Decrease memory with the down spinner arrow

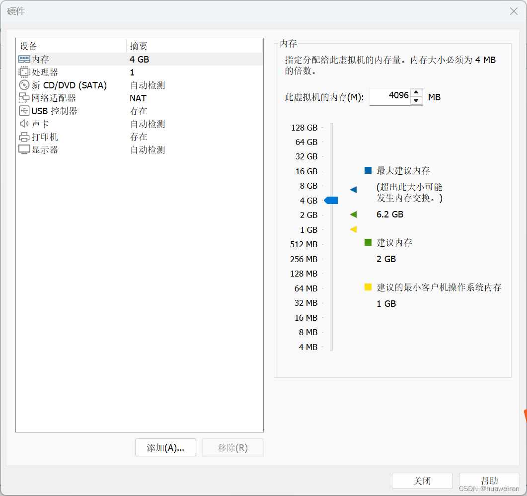coord(416,101)
